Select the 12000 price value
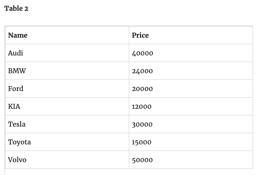Image resolution: width=258 pixels, height=175 pixels. pyautogui.click(x=142, y=106)
